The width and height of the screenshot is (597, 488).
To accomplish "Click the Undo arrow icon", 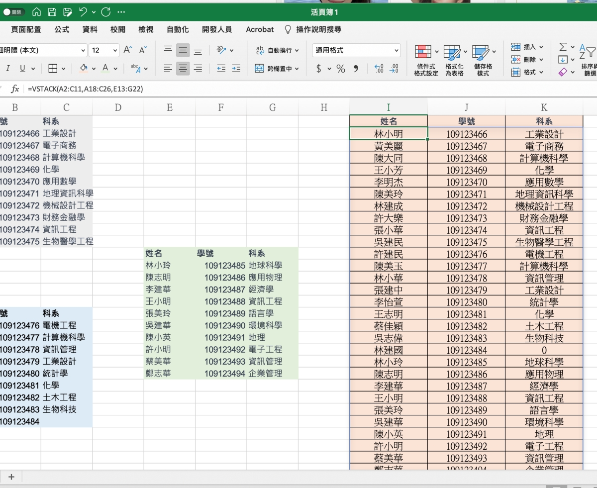I will 83,12.
